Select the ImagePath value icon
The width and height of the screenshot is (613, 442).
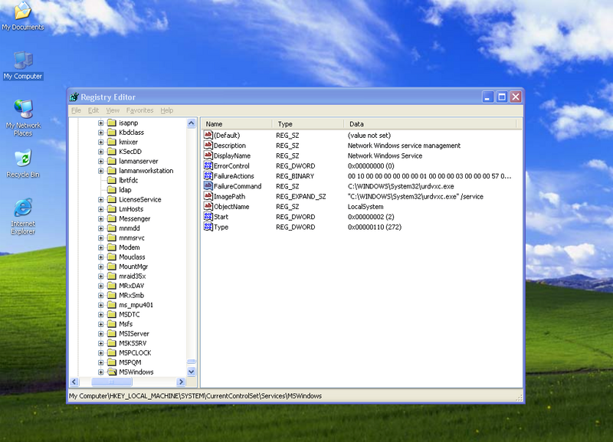point(208,196)
